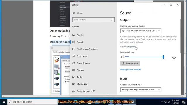The width and height of the screenshot is (187, 105).
Task: Open Multitasking settings
Action: 80,84
